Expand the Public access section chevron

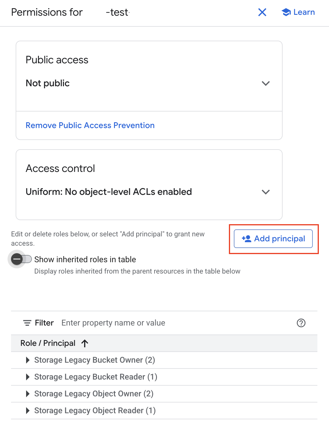[266, 83]
